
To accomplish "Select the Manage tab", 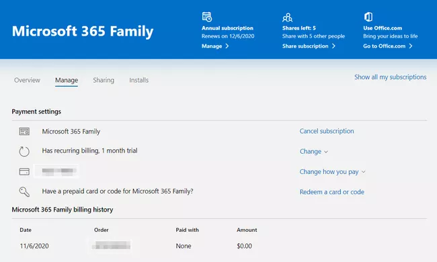I will tap(67, 80).
